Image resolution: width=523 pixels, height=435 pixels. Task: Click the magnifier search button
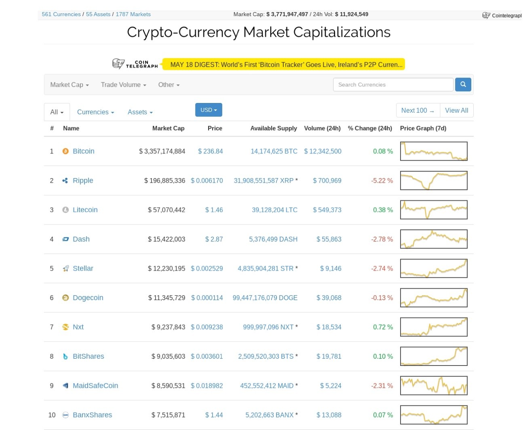(463, 84)
